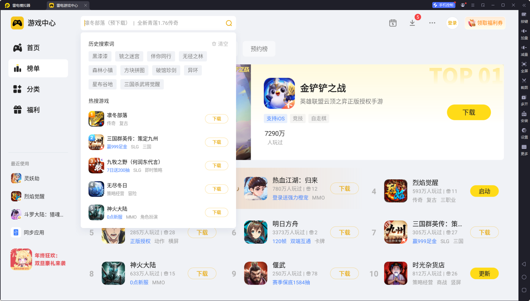Download 凛冬部落 from hot searches
This screenshot has height=301, width=530.
(x=217, y=119)
